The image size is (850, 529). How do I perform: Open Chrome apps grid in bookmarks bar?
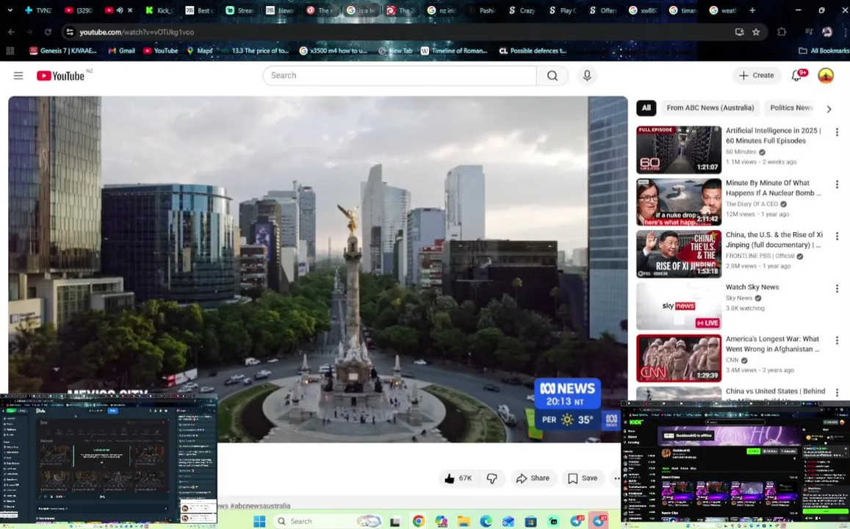coord(10,51)
